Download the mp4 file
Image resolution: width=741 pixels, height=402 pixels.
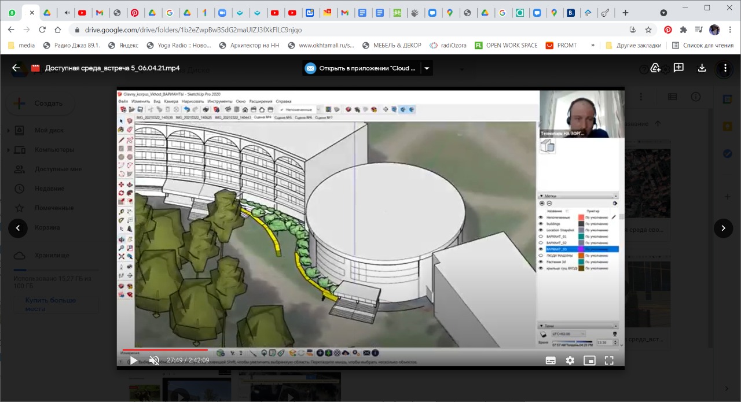coord(702,68)
